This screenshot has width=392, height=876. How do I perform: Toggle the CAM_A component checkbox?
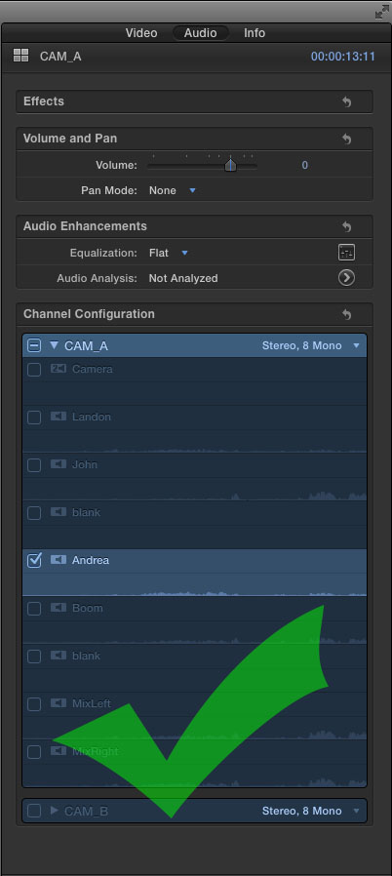pyautogui.click(x=34, y=346)
